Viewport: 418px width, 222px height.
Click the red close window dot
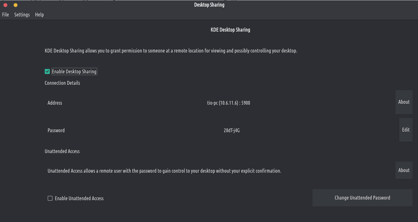[x=5, y=5]
